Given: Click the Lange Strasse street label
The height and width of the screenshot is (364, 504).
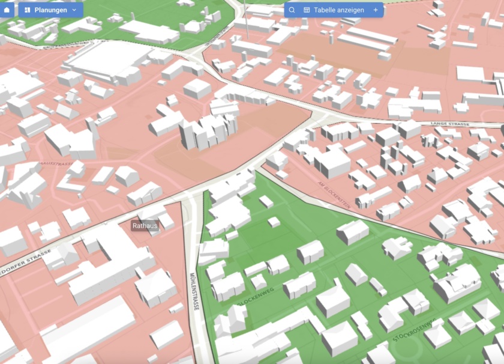Looking at the screenshot, I should tap(450, 123).
